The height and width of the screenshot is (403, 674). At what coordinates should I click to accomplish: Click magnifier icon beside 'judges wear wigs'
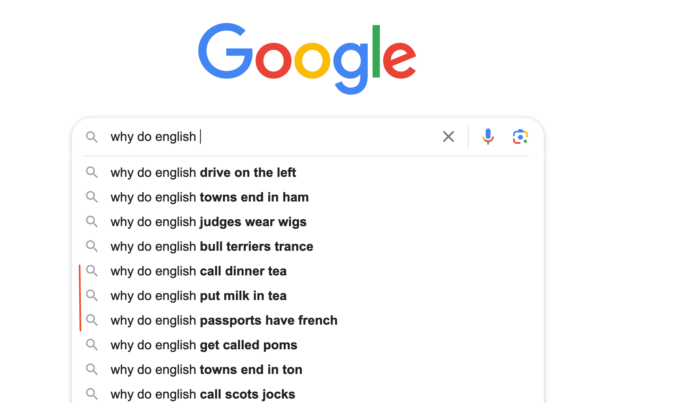click(x=92, y=222)
